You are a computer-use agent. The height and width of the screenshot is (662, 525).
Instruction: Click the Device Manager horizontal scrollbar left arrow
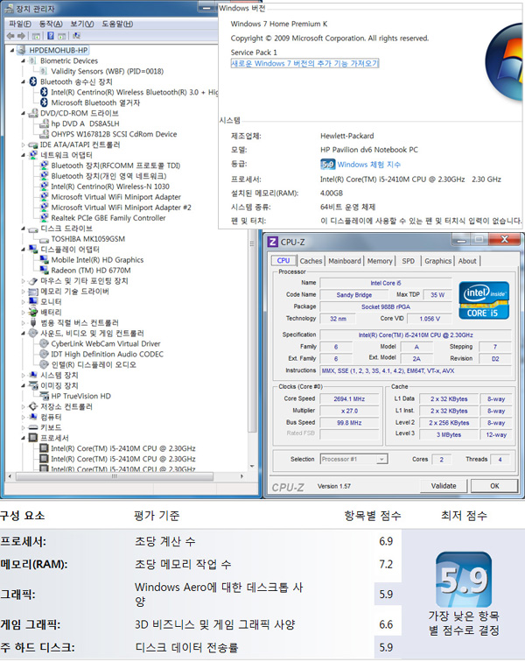[10, 476]
